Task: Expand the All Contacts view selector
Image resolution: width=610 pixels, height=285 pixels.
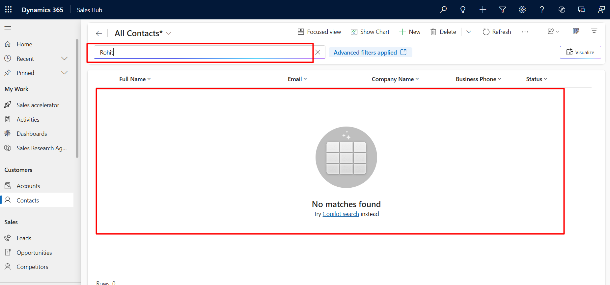Action: (x=169, y=34)
